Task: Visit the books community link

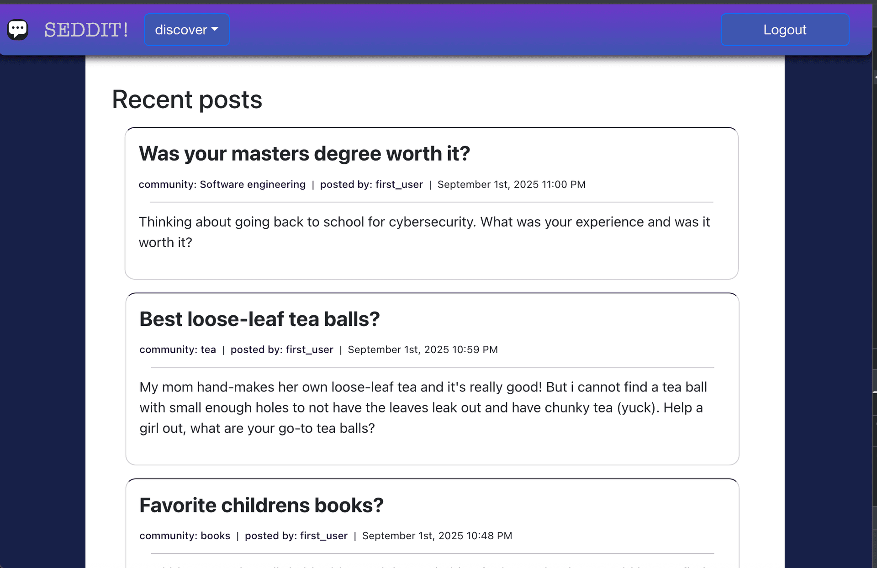Action: click(215, 536)
